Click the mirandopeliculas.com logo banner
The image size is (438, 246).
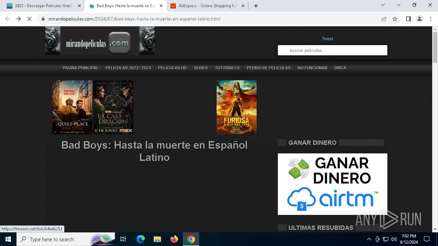(x=100, y=41)
